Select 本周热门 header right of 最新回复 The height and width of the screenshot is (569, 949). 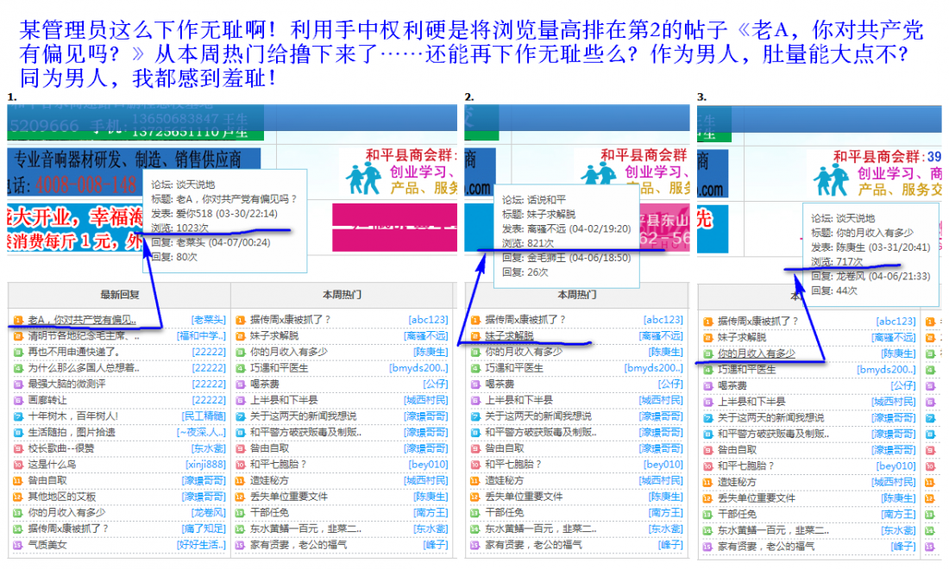343,294
